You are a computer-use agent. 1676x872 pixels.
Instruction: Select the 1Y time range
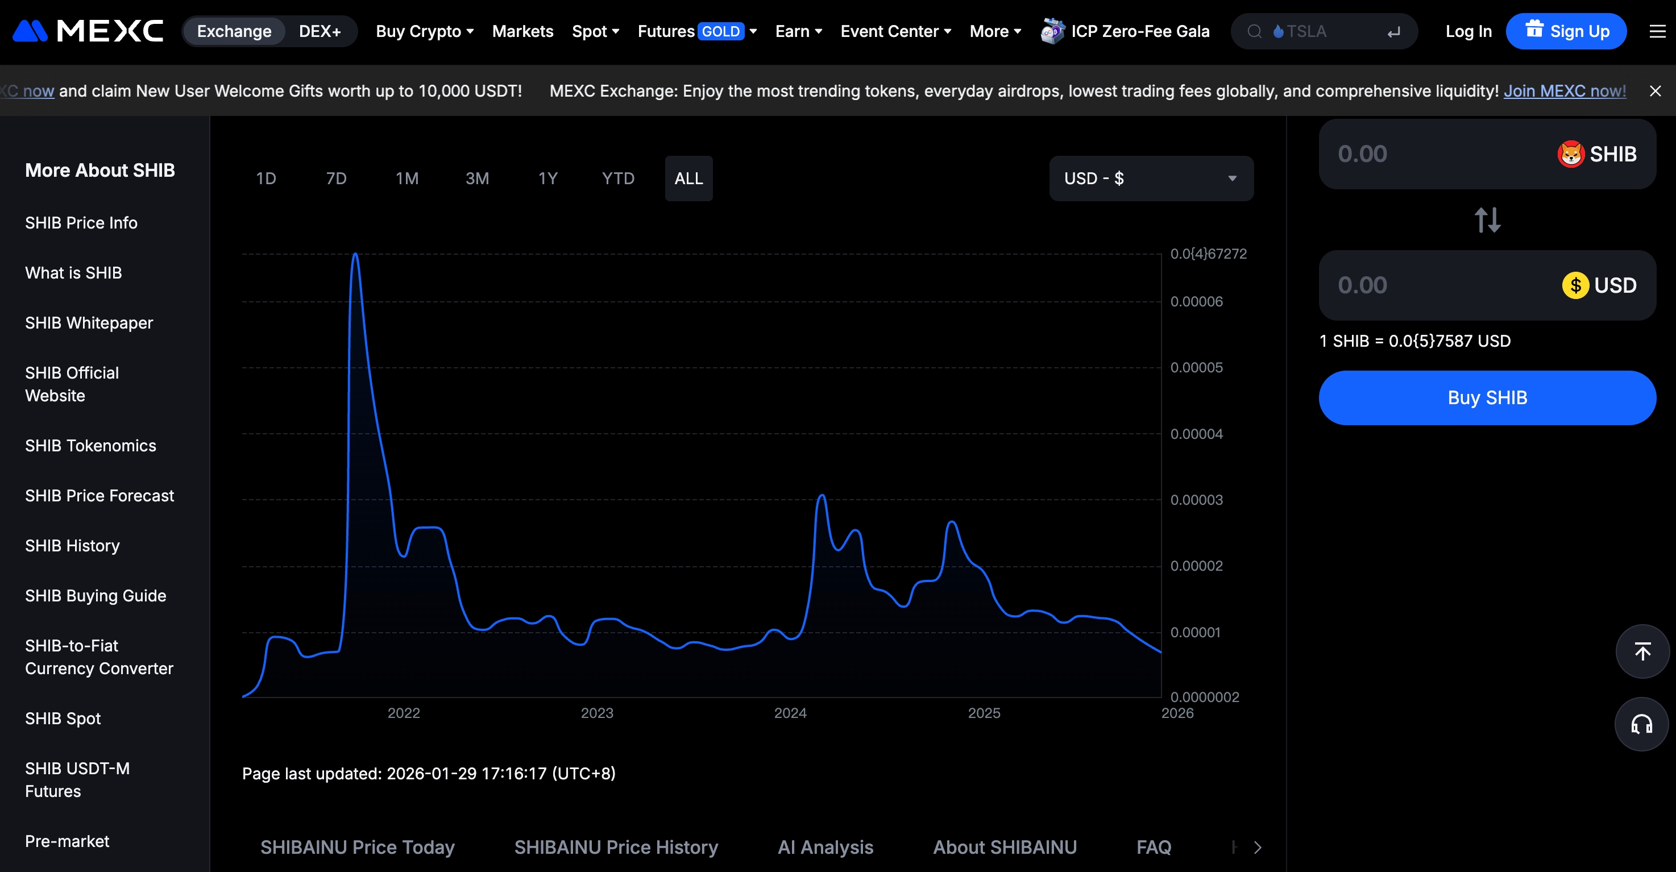click(x=548, y=178)
